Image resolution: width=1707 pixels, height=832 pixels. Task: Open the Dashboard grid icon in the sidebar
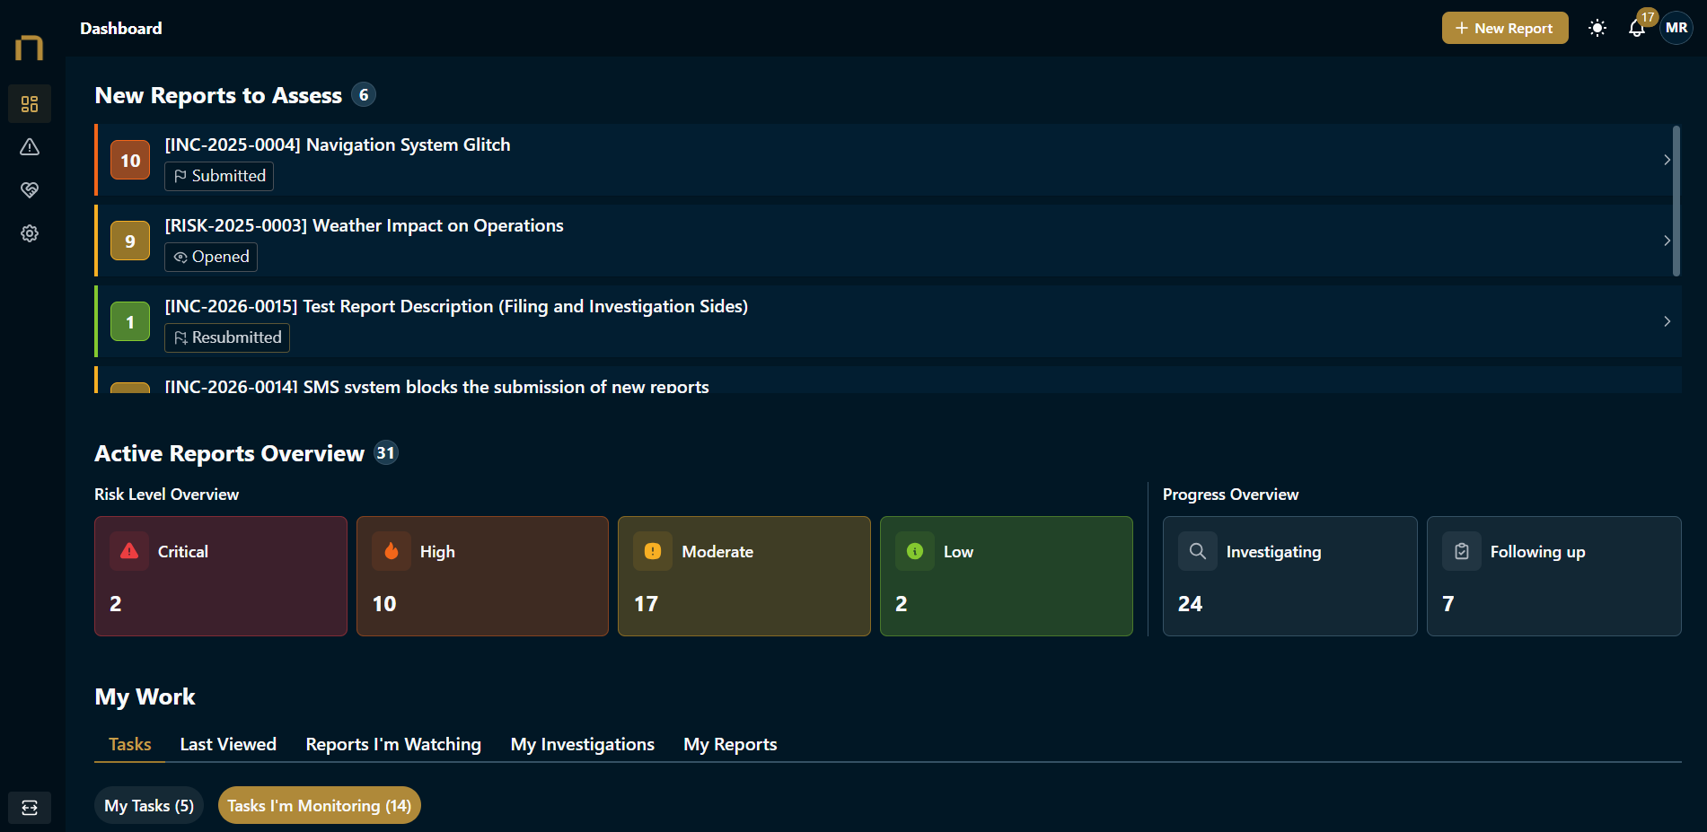pos(30,103)
